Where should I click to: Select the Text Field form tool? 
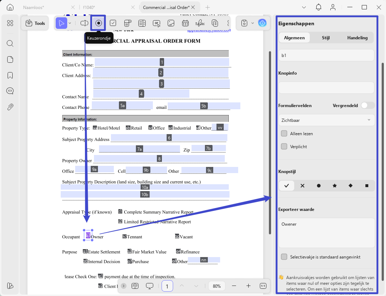(x=84, y=23)
